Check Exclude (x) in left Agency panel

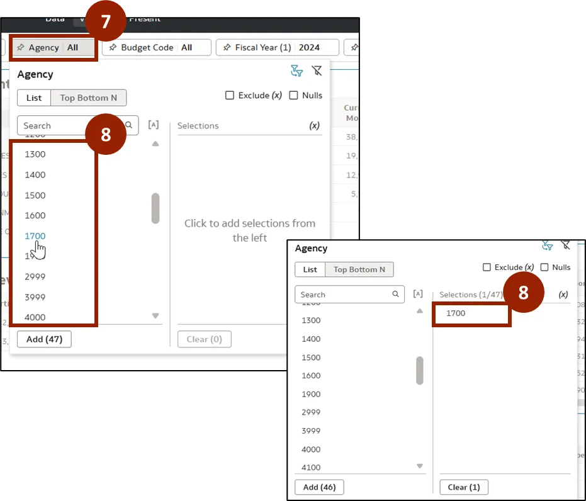[x=230, y=95]
